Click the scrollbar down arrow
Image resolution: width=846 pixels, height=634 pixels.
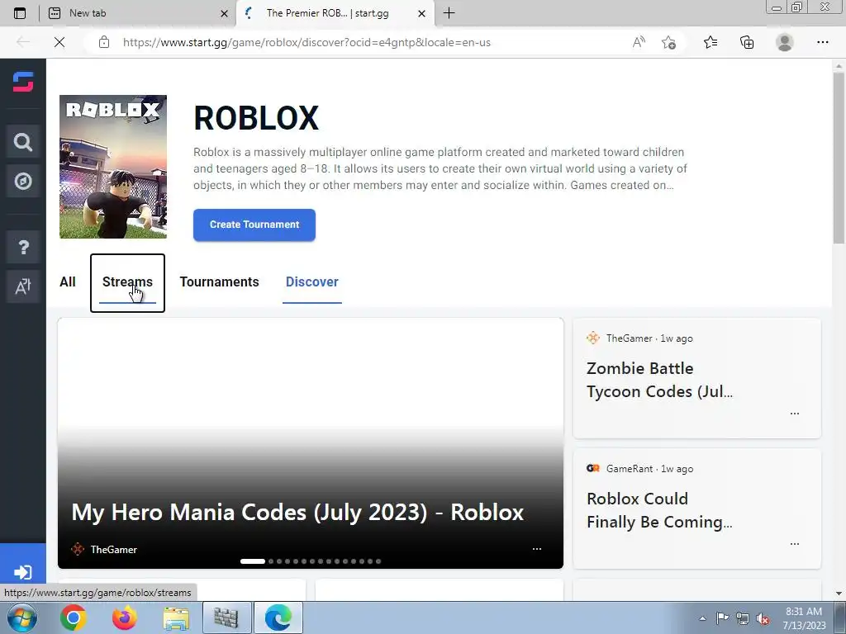[x=839, y=594]
